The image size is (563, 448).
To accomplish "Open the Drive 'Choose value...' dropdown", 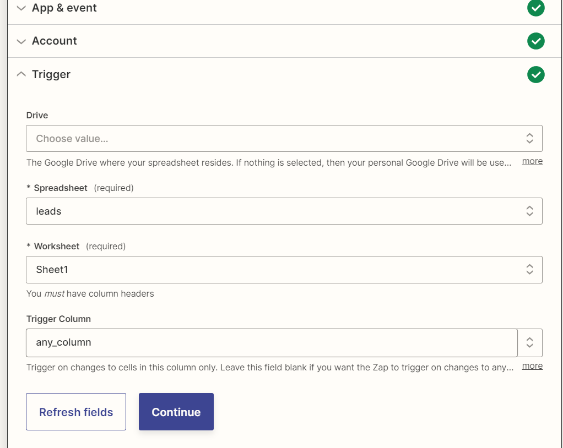I will tap(270, 139).
